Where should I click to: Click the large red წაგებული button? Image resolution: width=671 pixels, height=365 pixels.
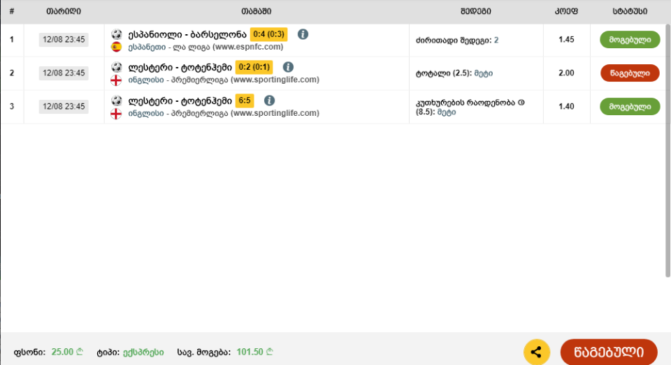[609, 352]
